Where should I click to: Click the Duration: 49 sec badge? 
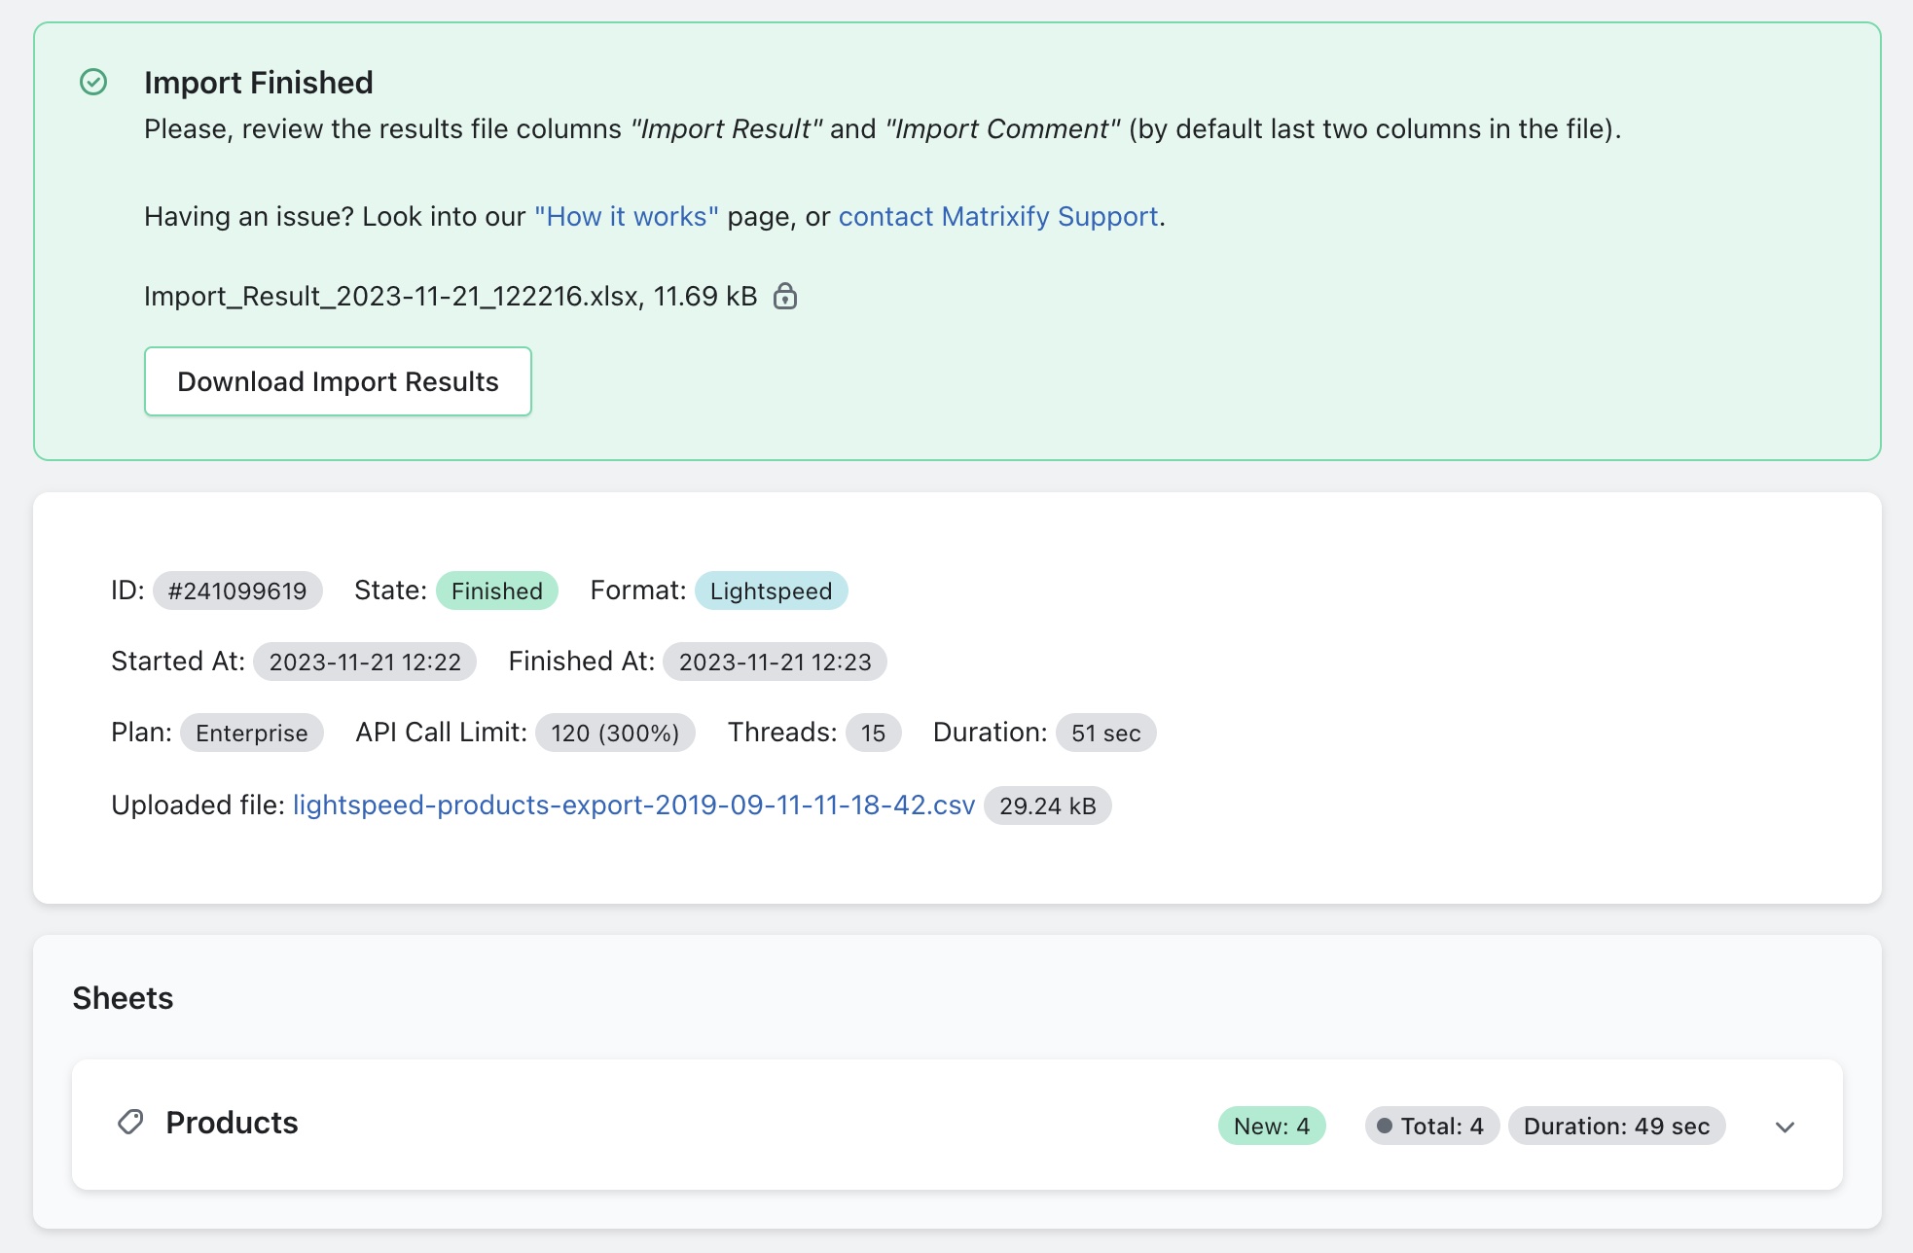point(1616,1126)
